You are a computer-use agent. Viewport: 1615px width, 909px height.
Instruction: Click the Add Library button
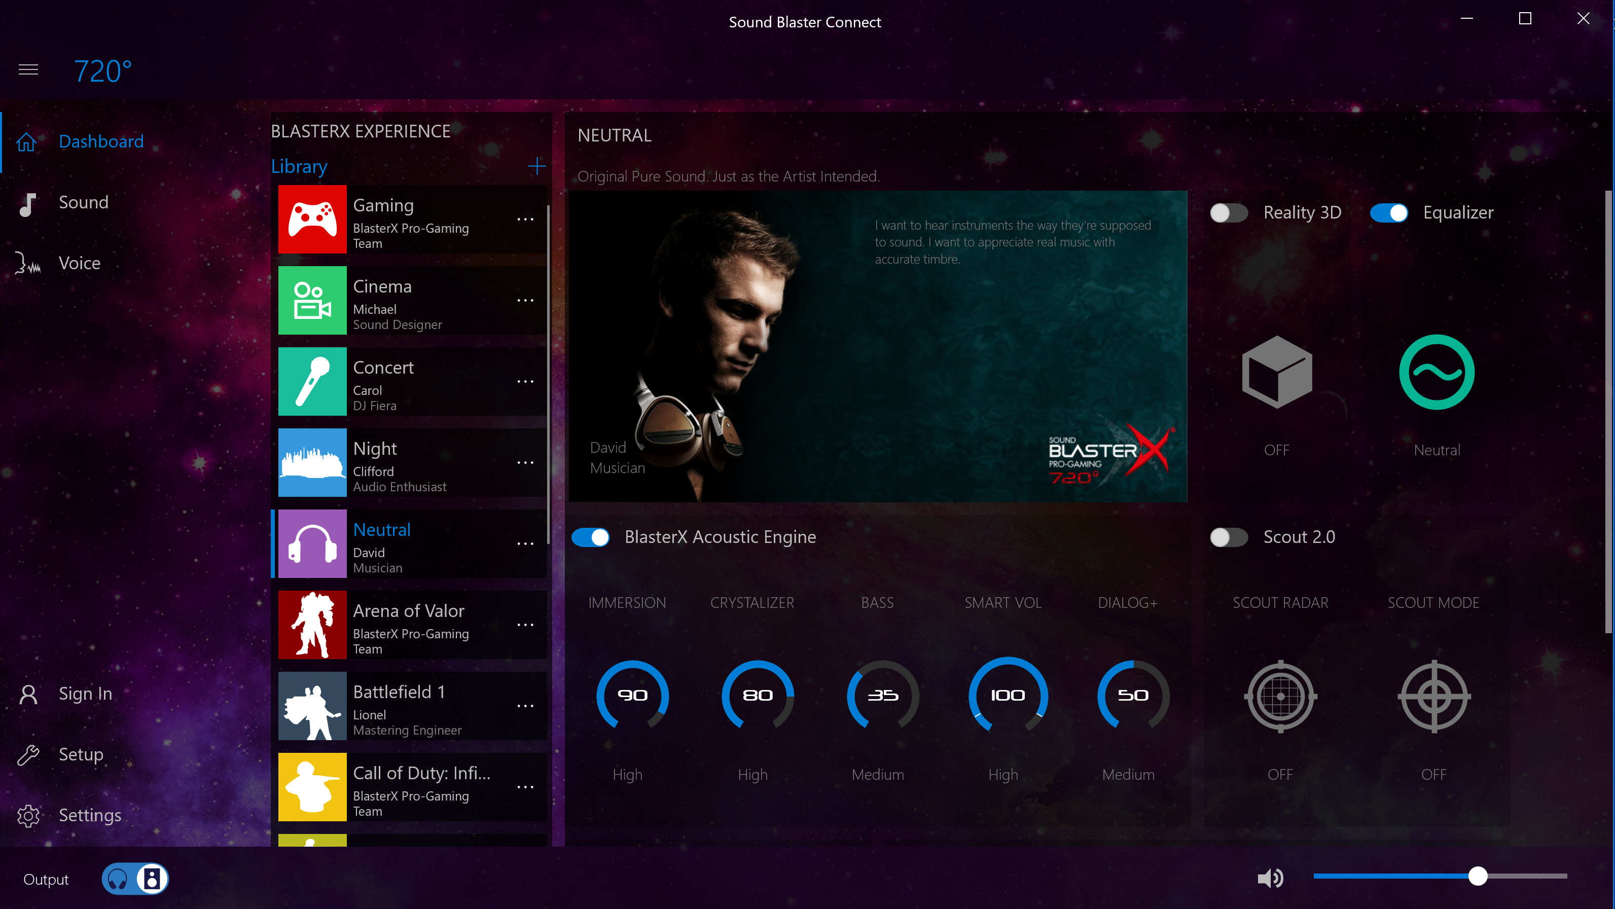point(537,166)
